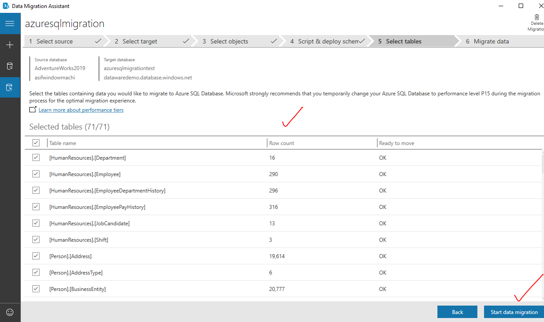Click the Start data migration button
Image resolution: width=544 pixels, height=322 pixels.
click(x=514, y=312)
